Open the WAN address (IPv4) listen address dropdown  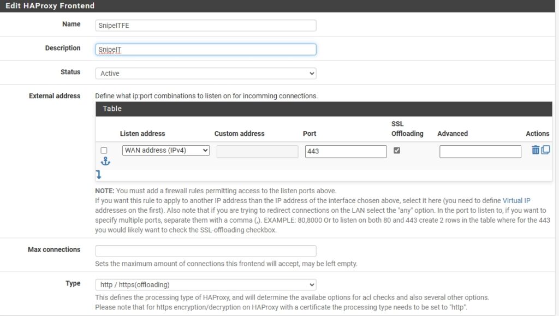(x=166, y=150)
